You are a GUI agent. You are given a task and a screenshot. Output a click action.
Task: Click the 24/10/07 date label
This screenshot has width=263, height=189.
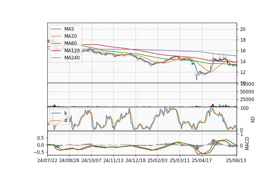(92, 161)
